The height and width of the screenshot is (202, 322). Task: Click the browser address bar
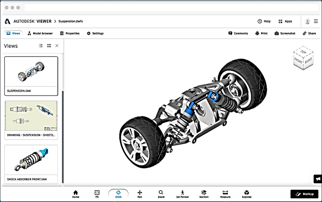(x=172, y=8)
